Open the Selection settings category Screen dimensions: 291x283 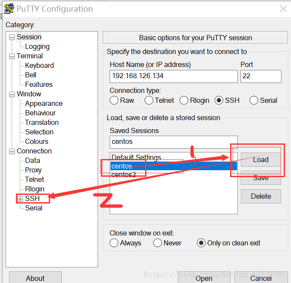(39, 132)
